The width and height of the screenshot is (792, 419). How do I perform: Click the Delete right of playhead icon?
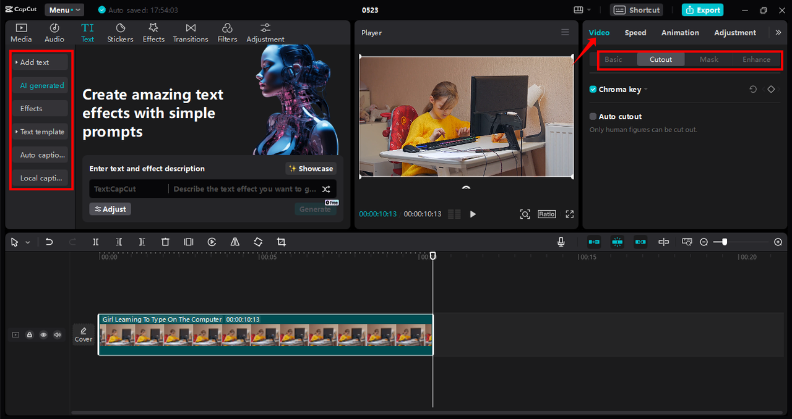(142, 242)
